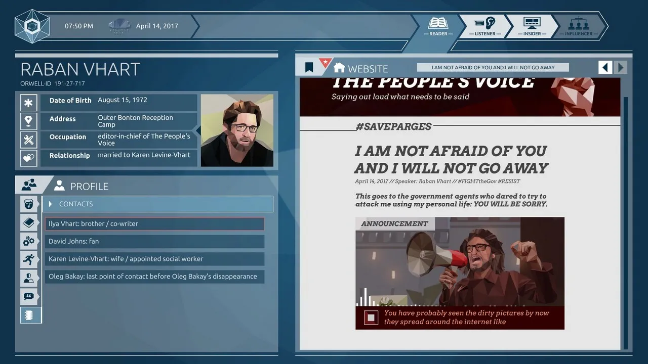Click the red flag marker icon
Viewport: 648px width, 364px height.
326,63
